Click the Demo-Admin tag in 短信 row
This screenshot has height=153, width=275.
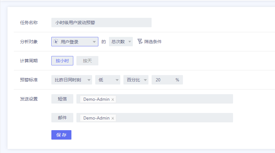tap(96, 99)
